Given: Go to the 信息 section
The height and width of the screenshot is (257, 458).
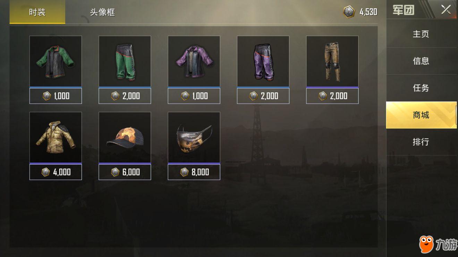Looking at the screenshot, I should [421, 61].
